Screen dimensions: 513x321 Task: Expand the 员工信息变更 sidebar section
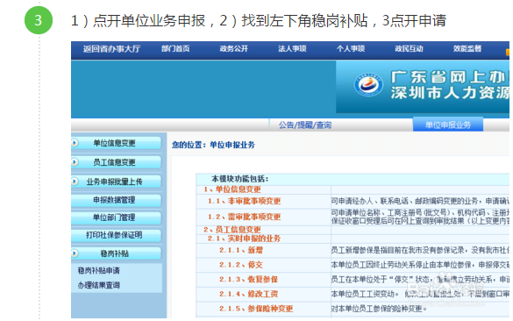[x=116, y=162]
